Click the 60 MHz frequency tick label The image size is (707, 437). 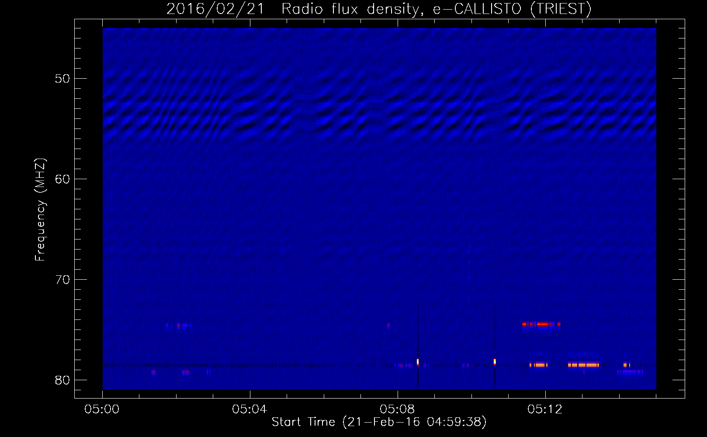tap(62, 179)
